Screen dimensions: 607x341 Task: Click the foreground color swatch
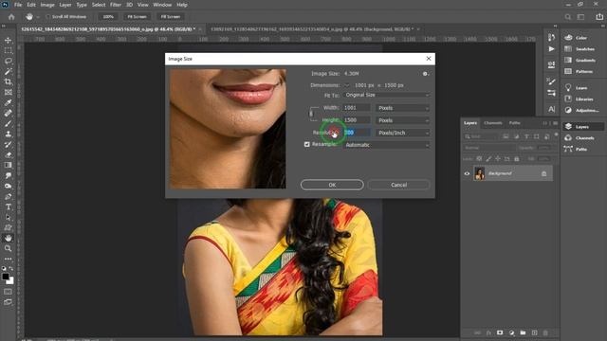pos(6,277)
